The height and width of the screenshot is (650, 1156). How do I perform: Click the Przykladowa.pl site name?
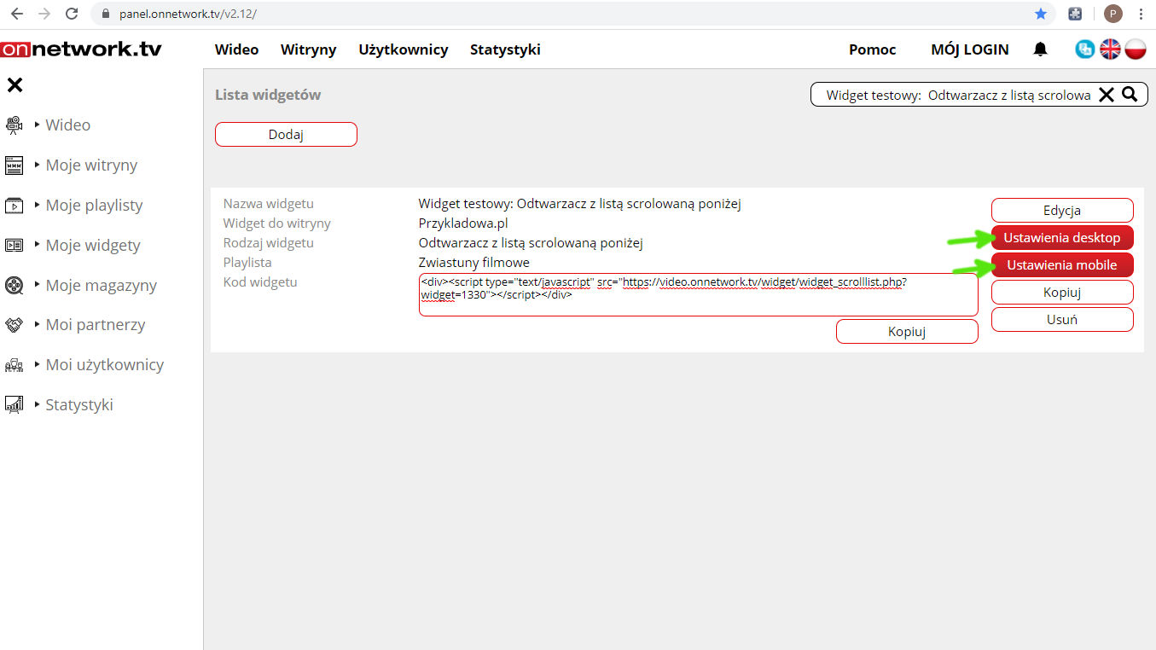(463, 223)
